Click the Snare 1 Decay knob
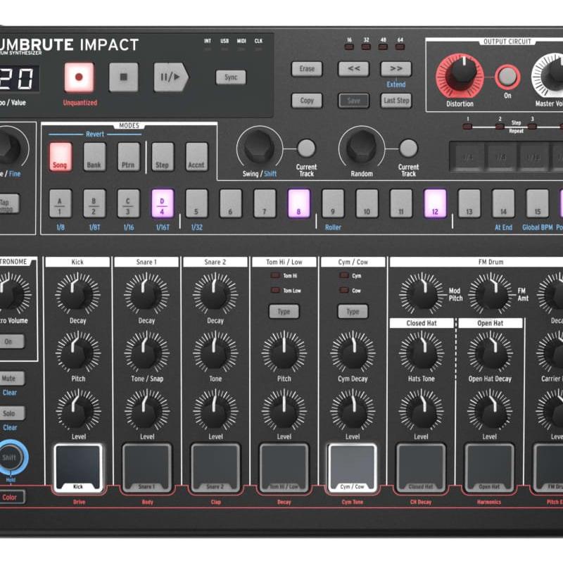 click(x=146, y=293)
